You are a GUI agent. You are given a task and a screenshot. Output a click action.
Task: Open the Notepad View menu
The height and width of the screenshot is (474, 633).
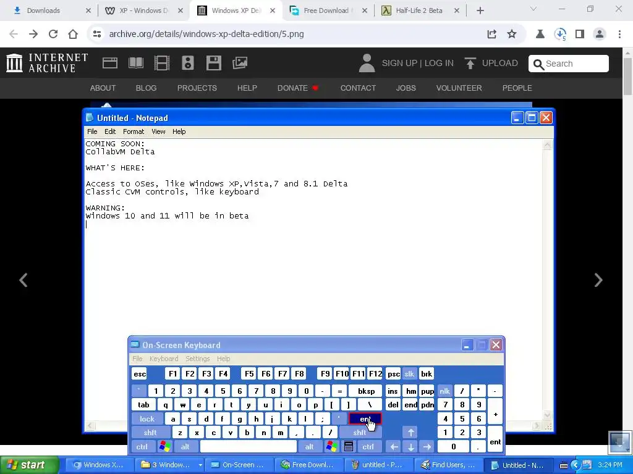tap(158, 131)
